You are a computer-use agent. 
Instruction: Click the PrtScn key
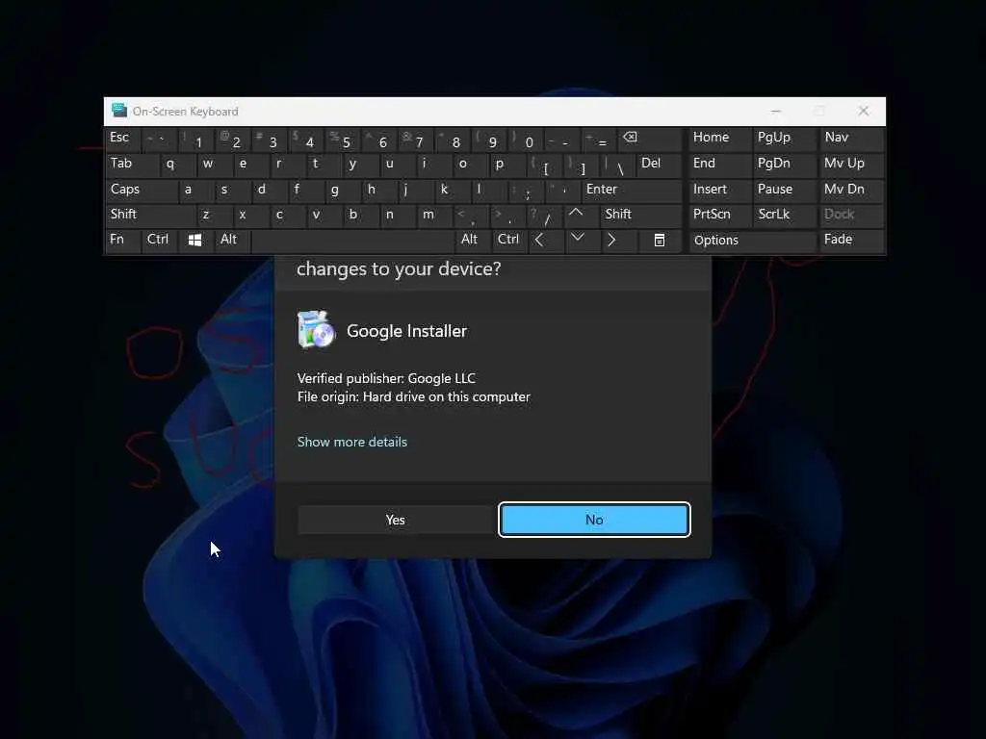click(720, 215)
